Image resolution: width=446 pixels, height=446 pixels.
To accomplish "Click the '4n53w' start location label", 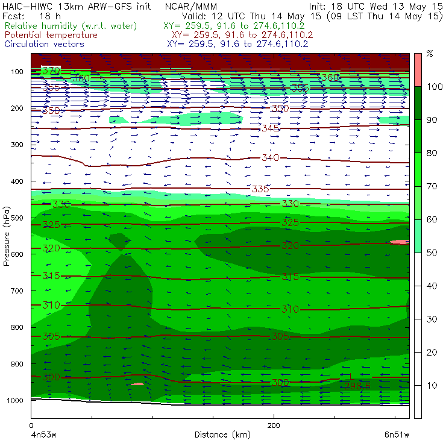I will pyautogui.click(x=44, y=435).
